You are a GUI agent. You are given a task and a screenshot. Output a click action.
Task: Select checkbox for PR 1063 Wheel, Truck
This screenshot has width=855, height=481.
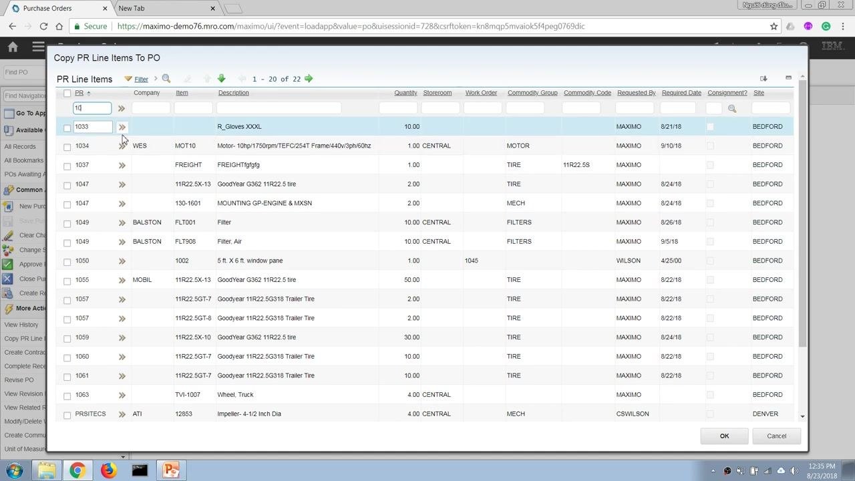(x=67, y=395)
